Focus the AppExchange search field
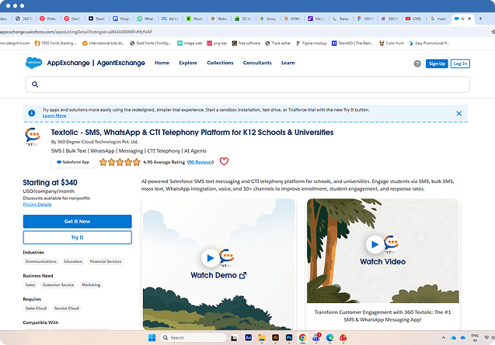The width and height of the screenshot is (495, 345). pos(247,85)
